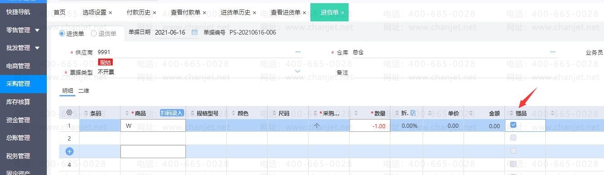Switch to 二维 sub-tab

[x=84, y=91]
